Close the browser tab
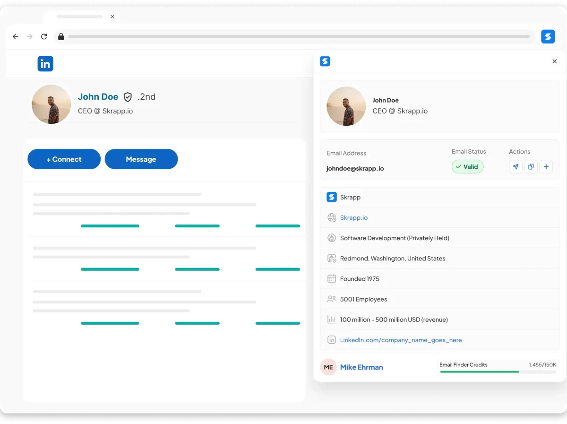The height and width of the screenshot is (424, 567). pyautogui.click(x=112, y=17)
